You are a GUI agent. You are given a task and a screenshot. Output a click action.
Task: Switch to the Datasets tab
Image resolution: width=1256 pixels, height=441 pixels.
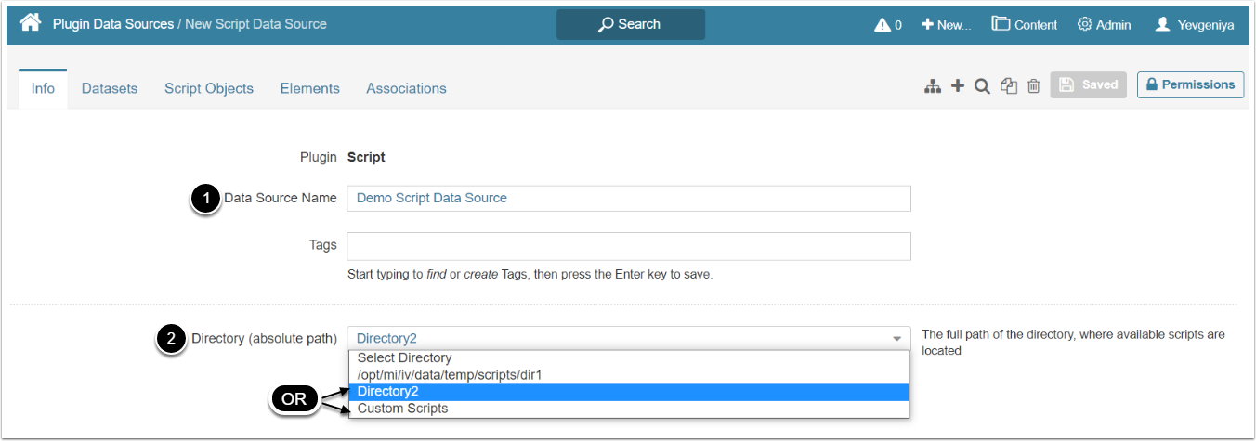click(110, 88)
